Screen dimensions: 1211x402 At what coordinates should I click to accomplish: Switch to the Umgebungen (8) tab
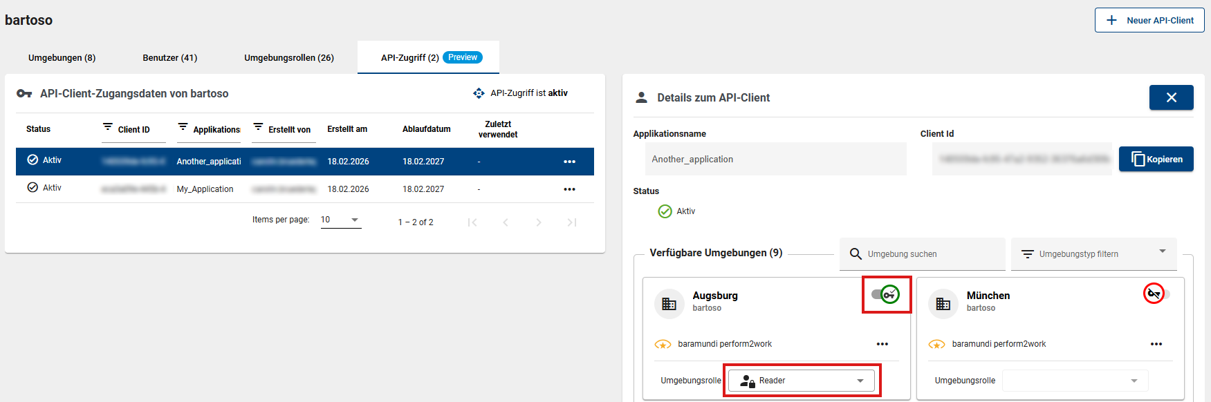click(62, 58)
